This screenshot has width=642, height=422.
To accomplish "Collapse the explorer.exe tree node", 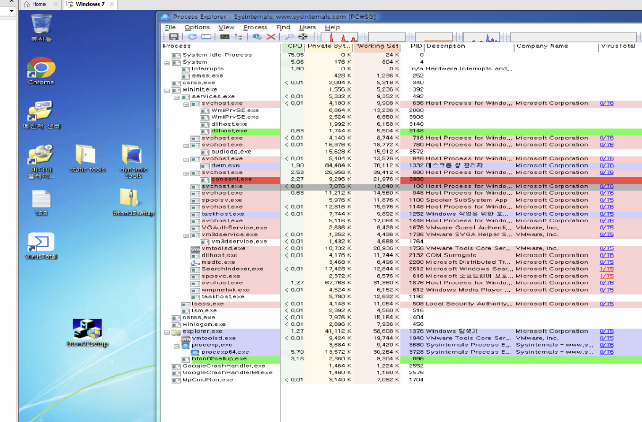I will pos(167,331).
